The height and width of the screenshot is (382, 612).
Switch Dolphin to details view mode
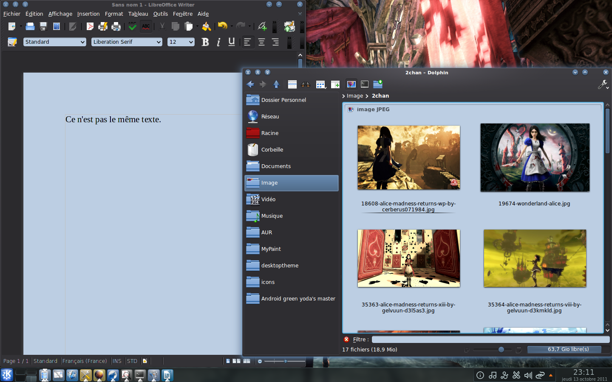coord(292,84)
